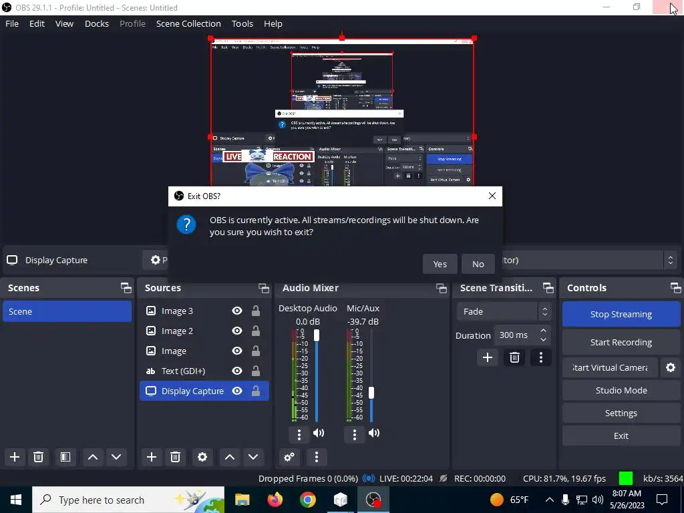This screenshot has height=513, width=684.
Task: Increase transition duration with up arrow
Action: click(543, 331)
